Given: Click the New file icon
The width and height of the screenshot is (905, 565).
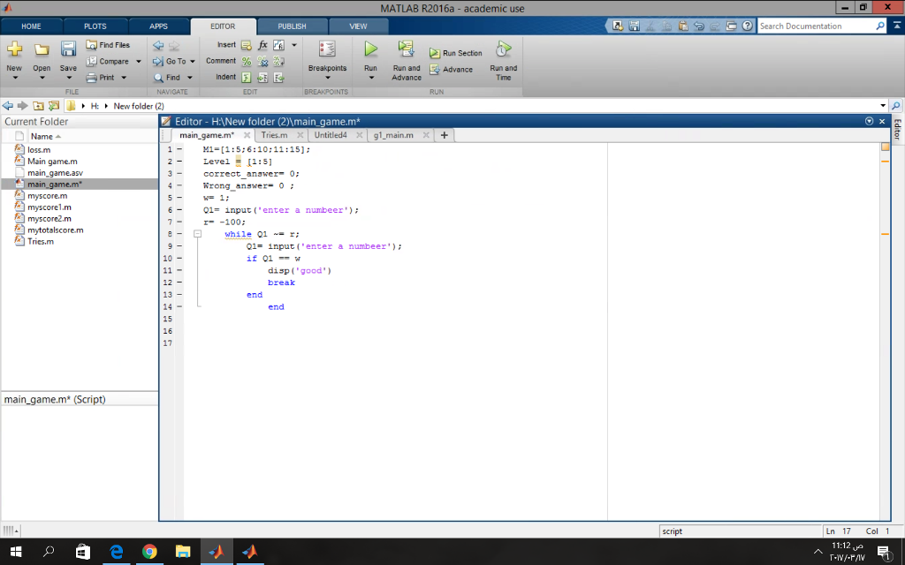Looking at the screenshot, I should pos(14,49).
